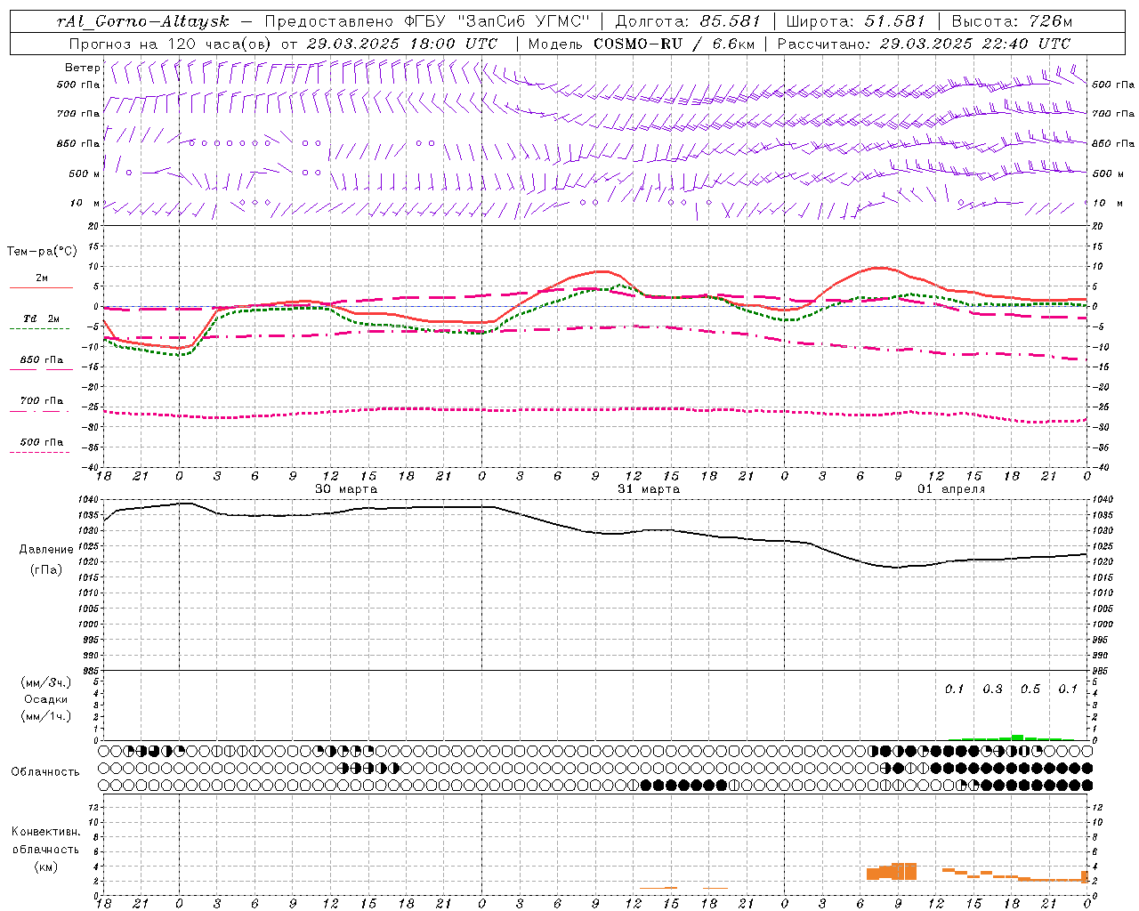Click the Давление pressure chart label
This screenshot has width=1139, height=911.
(x=46, y=550)
